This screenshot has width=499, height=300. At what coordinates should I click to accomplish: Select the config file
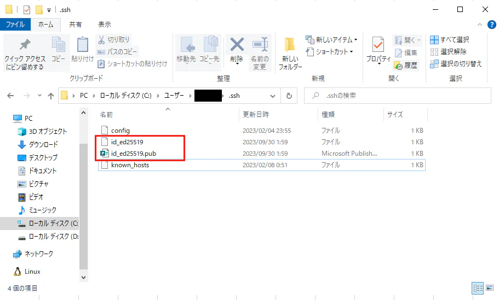(262, 131)
